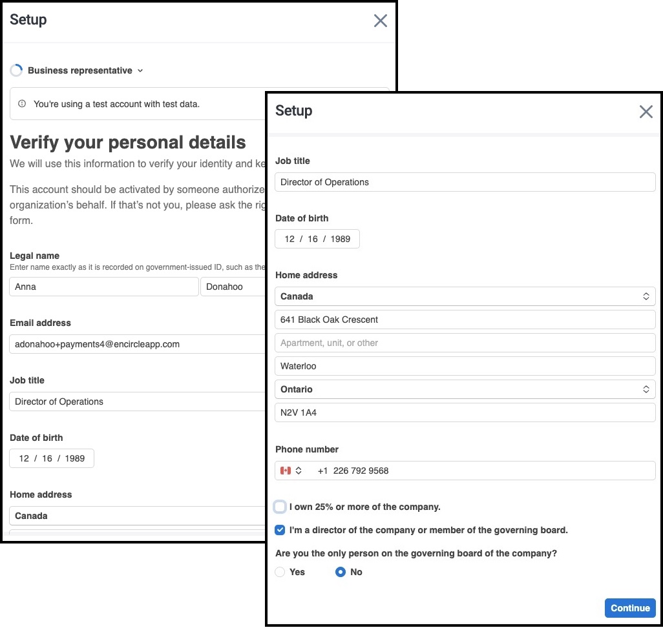Viewport: 663px width, 630px height.
Task: Check the 'I own 25% or more' checkbox
Action: pos(280,507)
